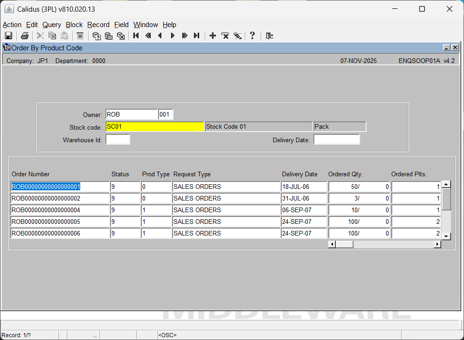Screen dimensions: 464x340
Task: Click the Stock code field containing SC01
Action: point(155,127)
